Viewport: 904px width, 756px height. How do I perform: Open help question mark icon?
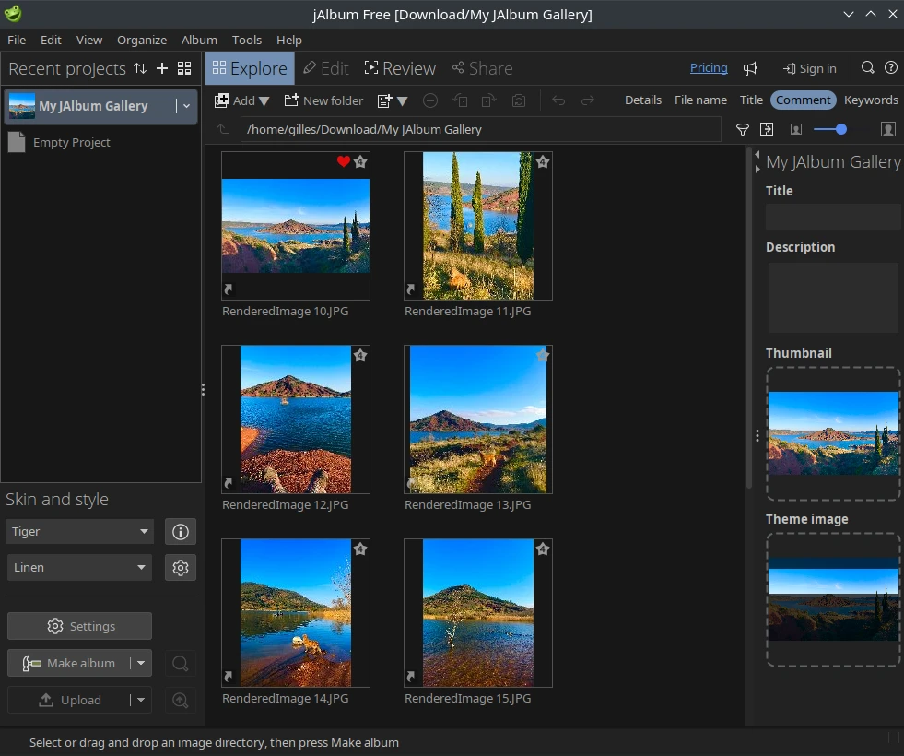[890, 68]
